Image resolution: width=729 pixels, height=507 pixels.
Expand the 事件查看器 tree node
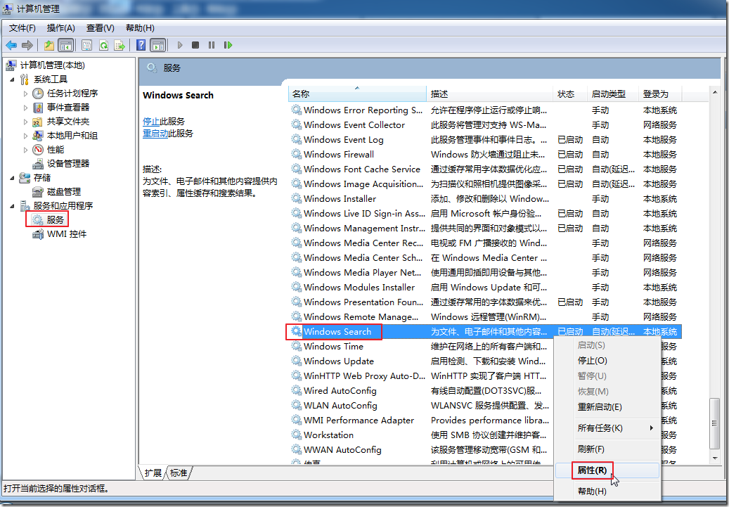[25, 108]
